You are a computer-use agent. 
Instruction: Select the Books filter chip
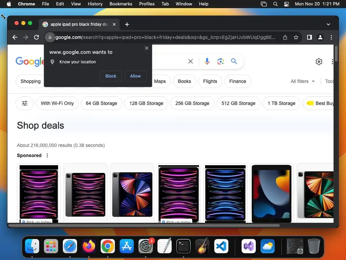[x=184, y=81]
